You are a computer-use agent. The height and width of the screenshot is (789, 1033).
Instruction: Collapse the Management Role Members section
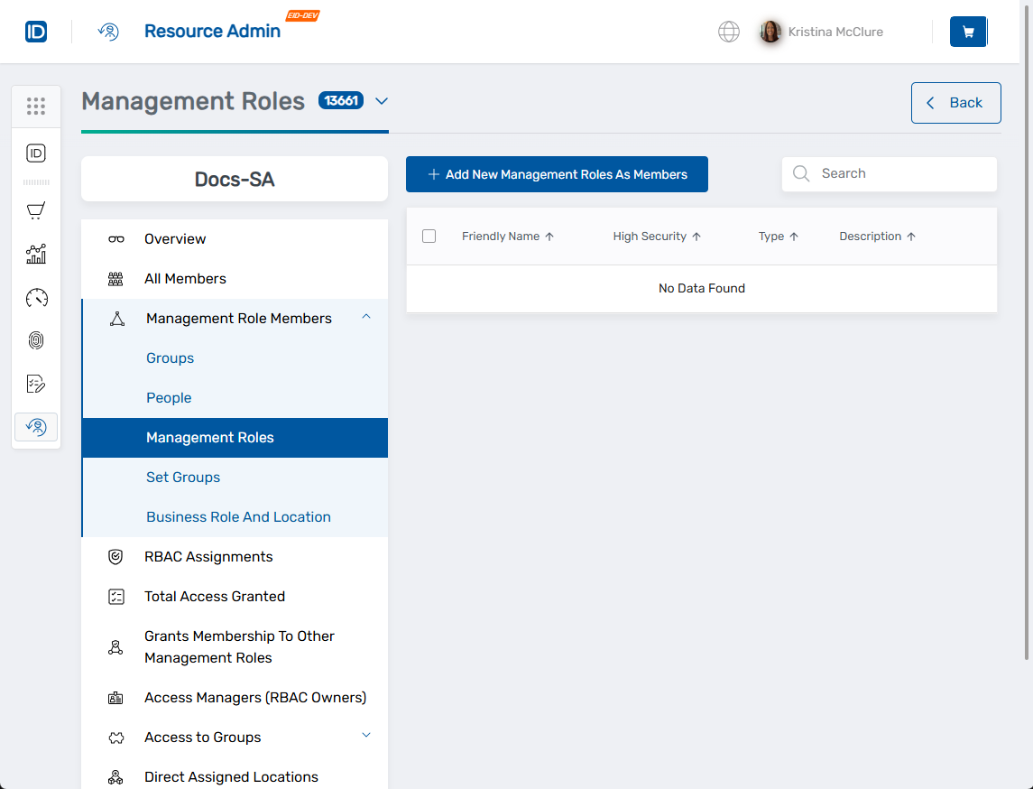tap(366, 317)
